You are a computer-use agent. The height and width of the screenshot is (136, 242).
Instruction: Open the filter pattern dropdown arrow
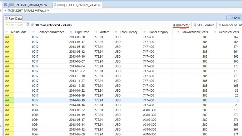pyautogui.click(x=28, y=25)
